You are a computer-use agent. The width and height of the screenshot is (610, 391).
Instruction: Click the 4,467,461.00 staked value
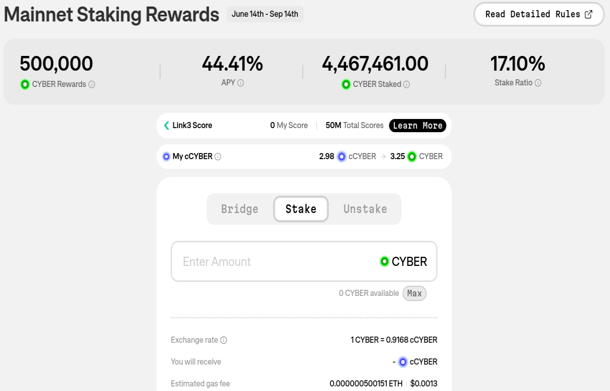pos(375,64)
